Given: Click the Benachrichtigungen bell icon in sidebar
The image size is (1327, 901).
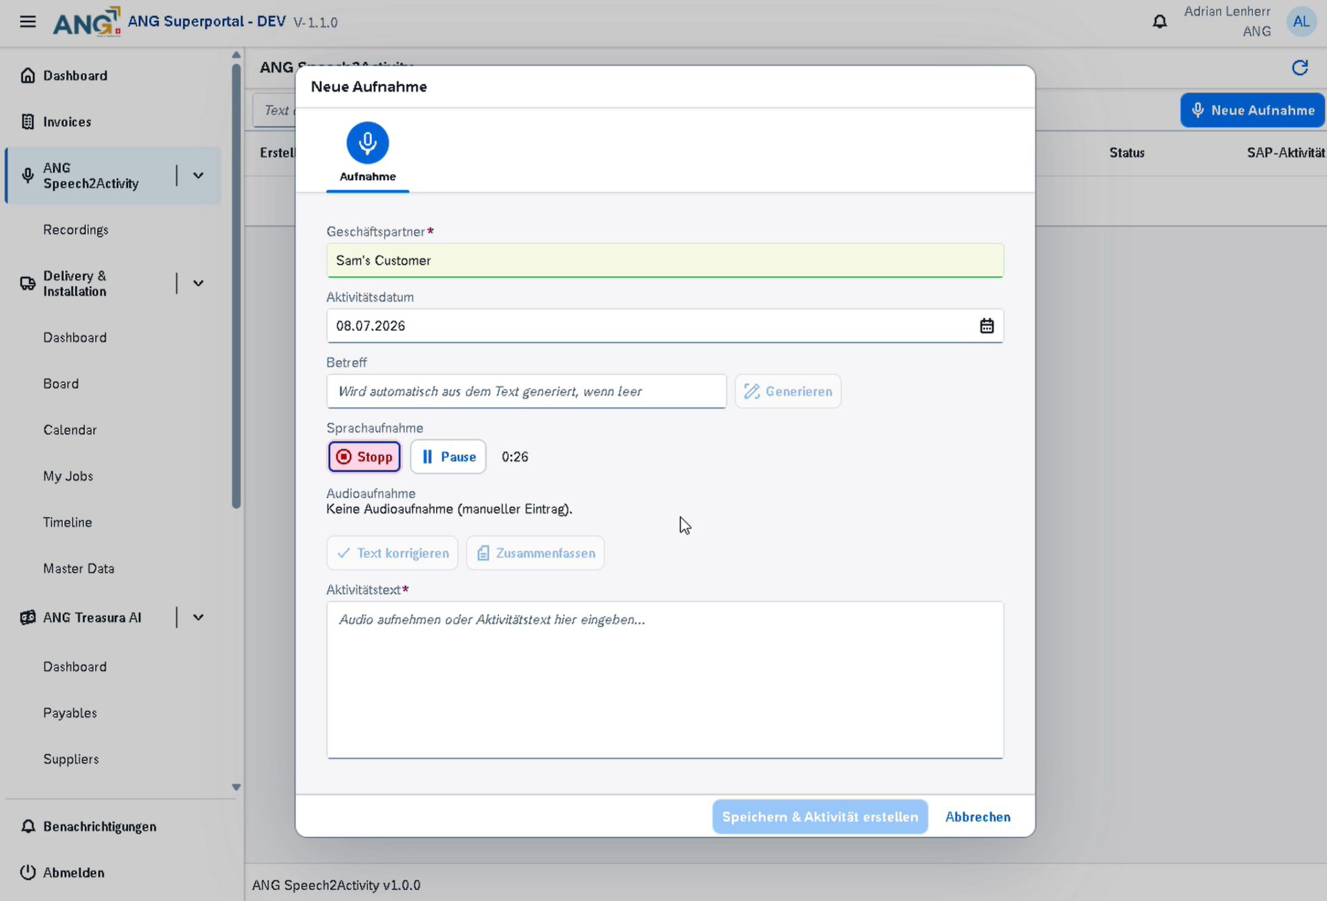Looking at the screenshot, I should point(28,826).
